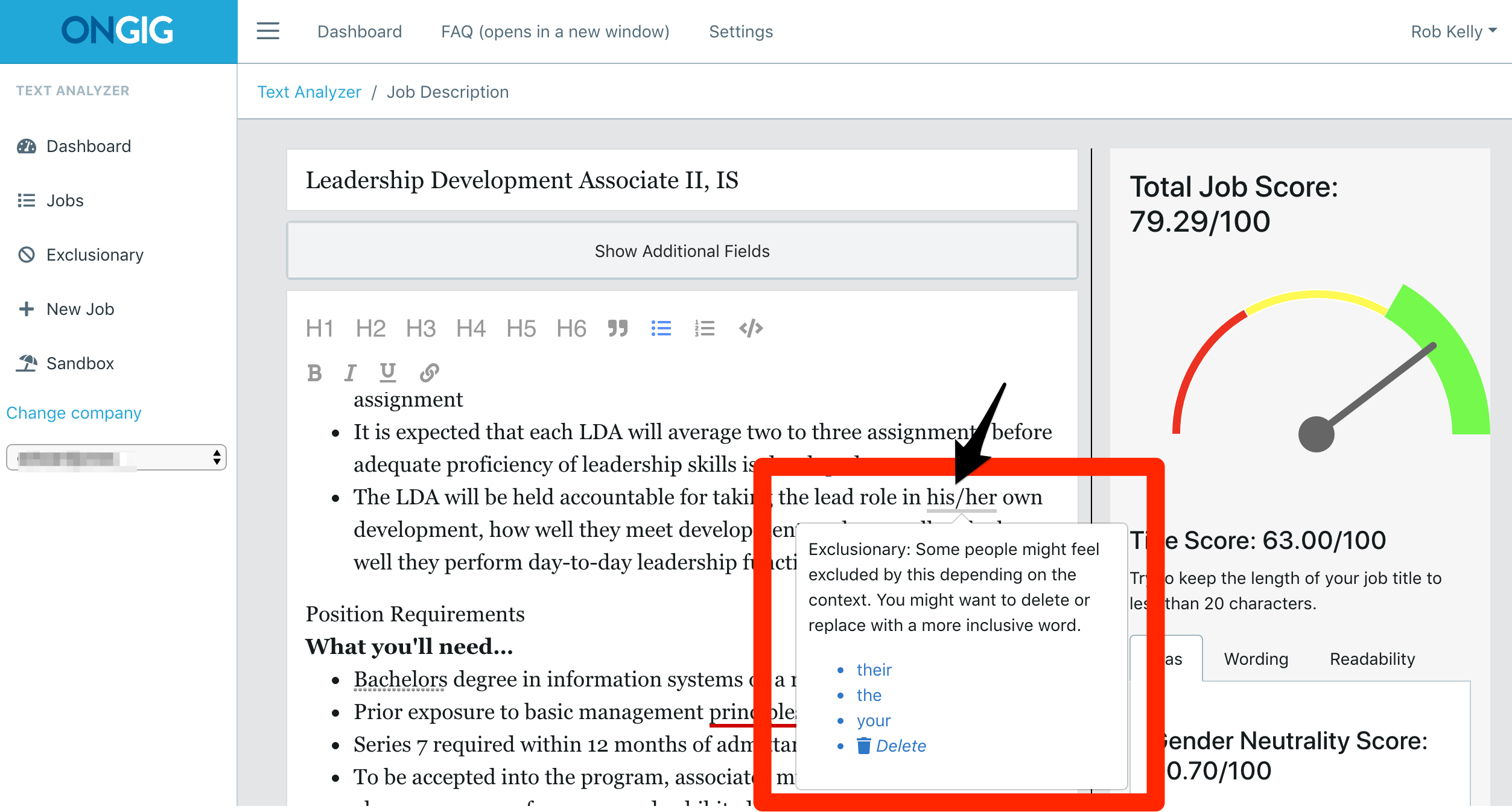
Task: Click the Sandbox umbrella icon
Action: [27, 363]
